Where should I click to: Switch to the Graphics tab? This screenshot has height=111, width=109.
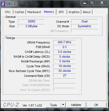74,12
